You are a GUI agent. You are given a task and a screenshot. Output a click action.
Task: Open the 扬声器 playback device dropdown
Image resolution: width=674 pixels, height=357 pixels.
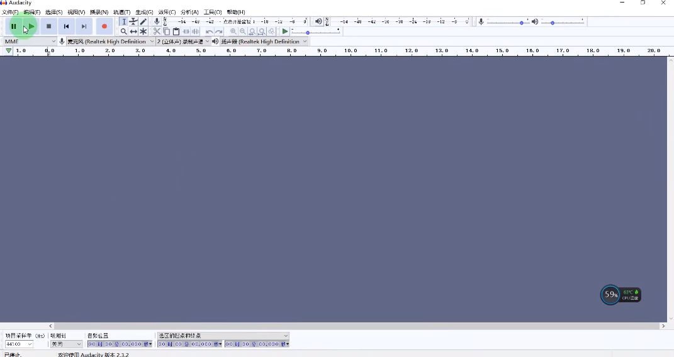(x=264, y=41)
